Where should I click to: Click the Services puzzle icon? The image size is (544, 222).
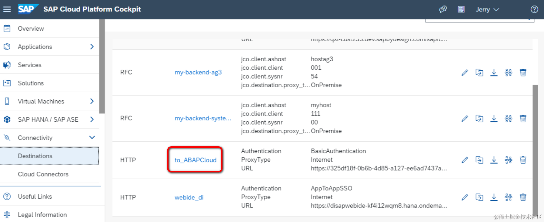[7, 65]
